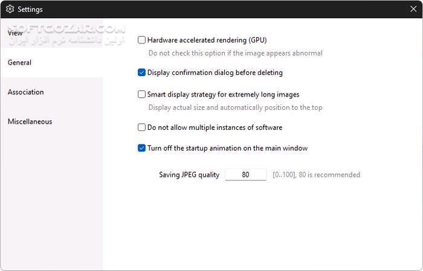Check Do not allow multiple instances box
Image resolution: width=423 pixels, height=271 pixels.
(142, 128)
